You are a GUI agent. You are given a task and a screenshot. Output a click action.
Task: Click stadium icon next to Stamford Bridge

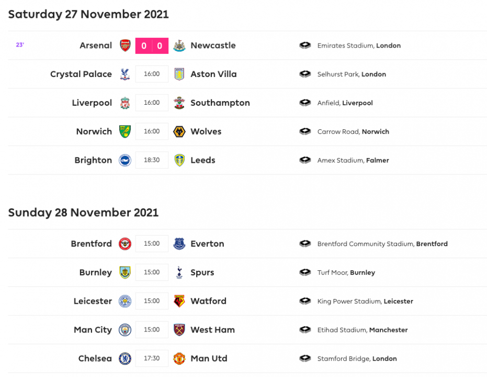(x=305, y=359)
